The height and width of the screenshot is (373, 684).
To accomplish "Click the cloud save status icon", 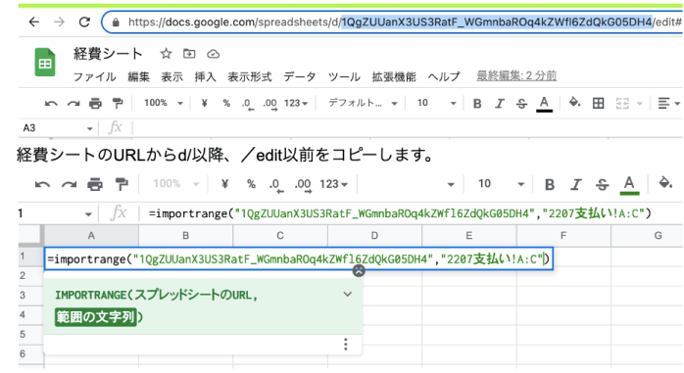I will click(213, 54).
